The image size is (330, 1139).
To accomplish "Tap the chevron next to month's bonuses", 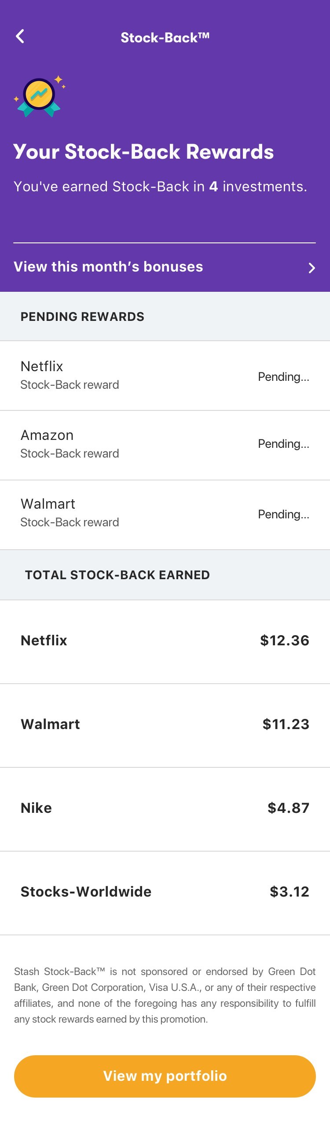I will (x=312, y=268).
